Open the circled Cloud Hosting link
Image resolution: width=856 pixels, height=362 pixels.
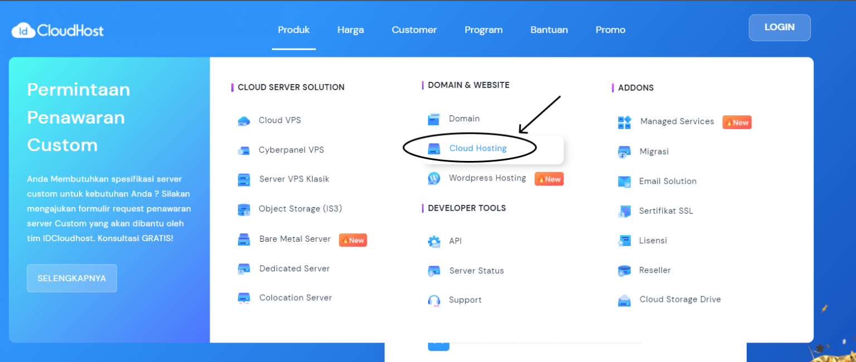[478, 148]
